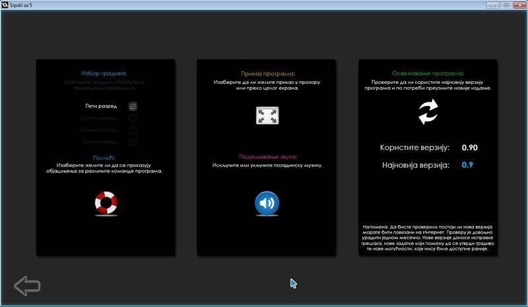Toggle the dimmed Осми разред checkbox

[133, 142]
